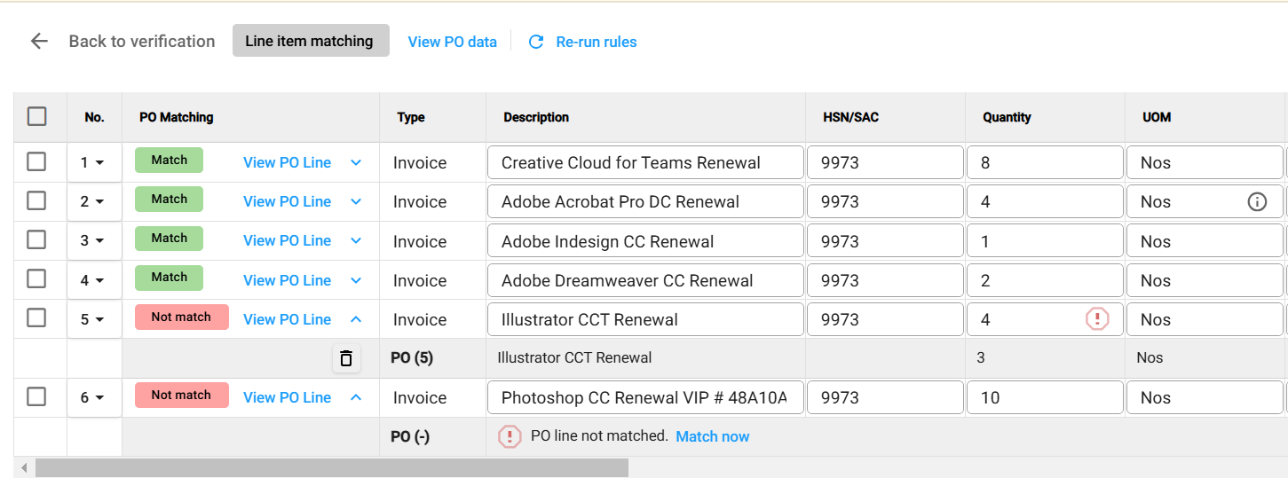Click the horizontal scrollbar thumb
1288x478 pixels.
point(332,467)
